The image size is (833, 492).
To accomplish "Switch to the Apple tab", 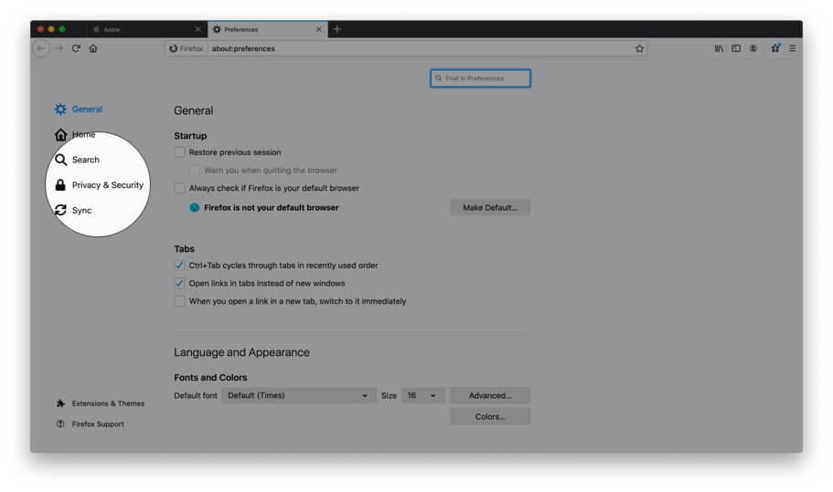I will (x=146, y=30).
